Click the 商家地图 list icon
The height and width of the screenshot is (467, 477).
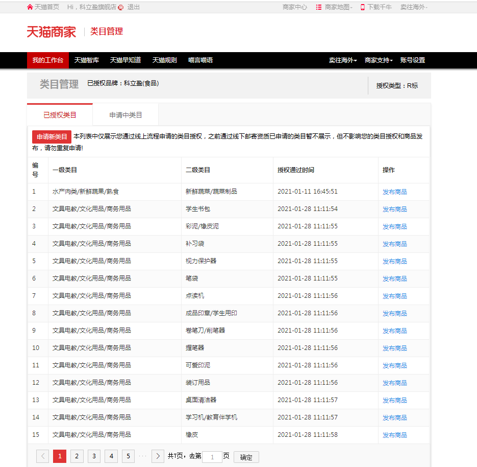click(x=318, y=7)
